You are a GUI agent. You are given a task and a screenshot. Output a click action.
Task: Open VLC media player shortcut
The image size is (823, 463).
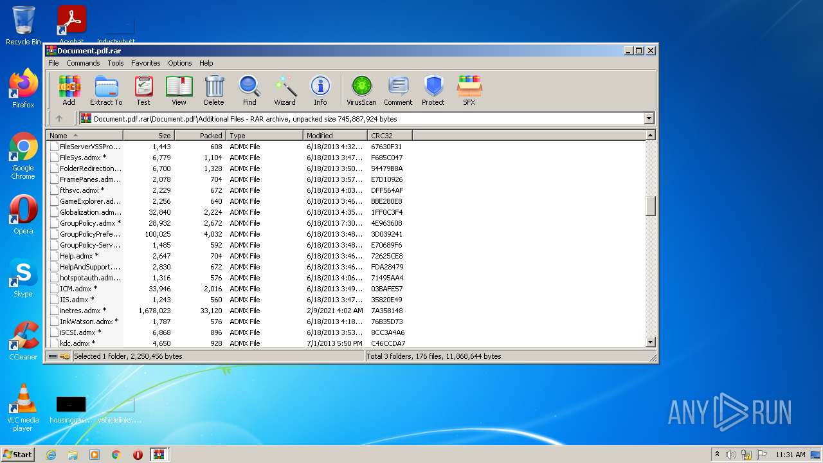tap(23, 408)
